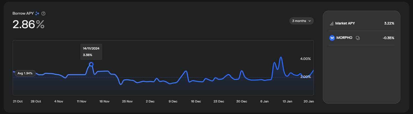Click the highlighted data point circle on chart
This screenshot has height=114, width=413.
(91, 64)
